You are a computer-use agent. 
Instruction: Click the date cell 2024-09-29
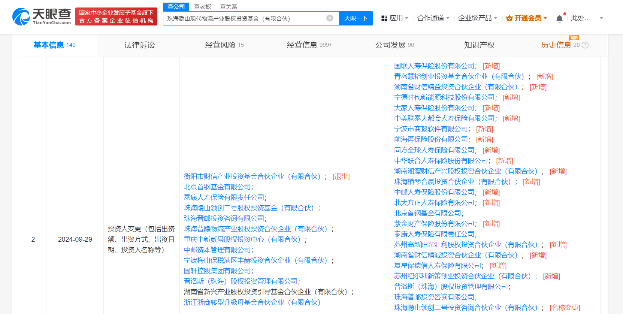click(x=75, y=239)
